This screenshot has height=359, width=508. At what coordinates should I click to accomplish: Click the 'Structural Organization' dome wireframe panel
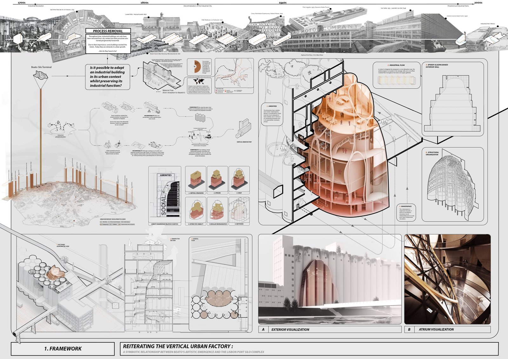click(x=453, y=184)
